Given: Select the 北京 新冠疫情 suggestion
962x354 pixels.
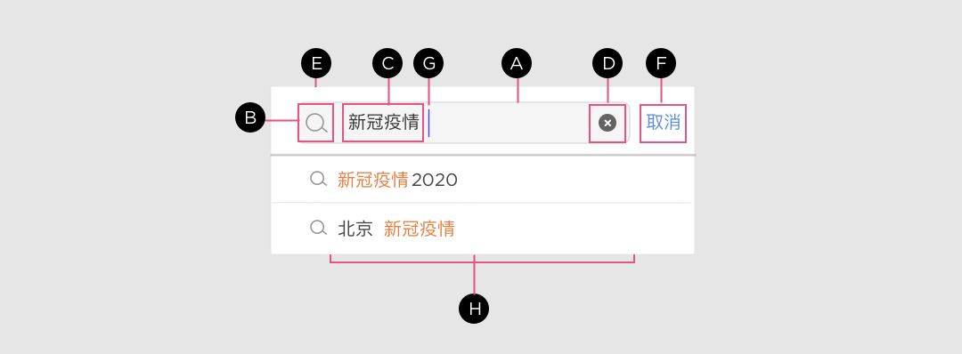Looking at the screenshot, I should [x=482, y=229].
